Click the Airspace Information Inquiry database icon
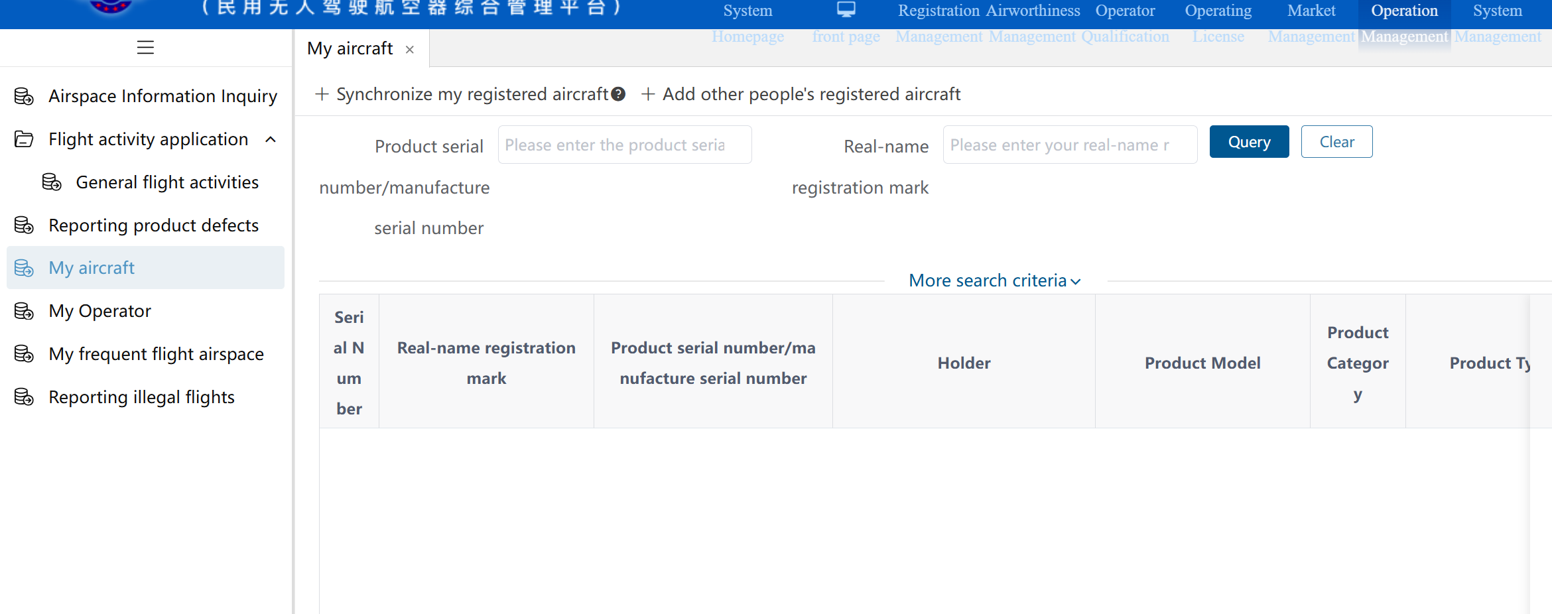Image resolution: width=1552 pixels, height=614 pixels. [x=24, y=96]
